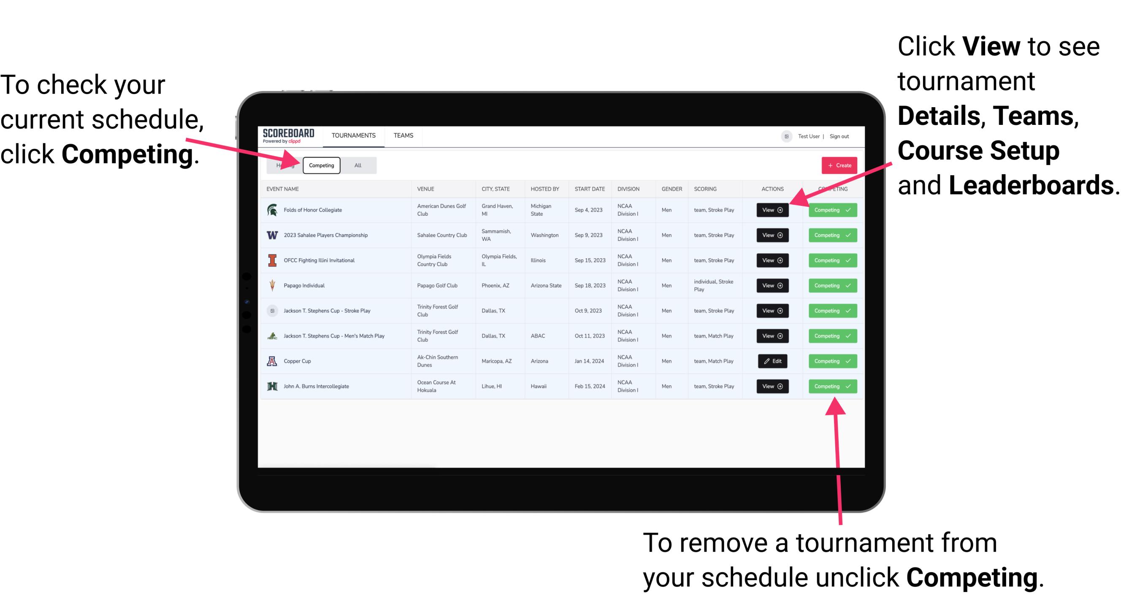Open the TOURNAMENTS menu item
Image resolution: width=1121 pixels, height=603 pixels.
point(354,135)
